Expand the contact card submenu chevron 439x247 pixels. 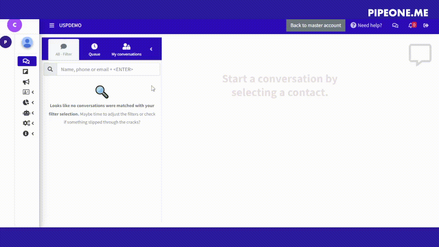pos(33,92)
